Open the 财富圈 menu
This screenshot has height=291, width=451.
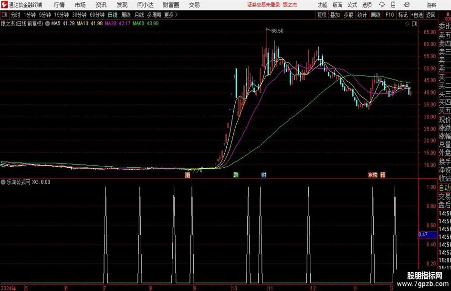pyautogui.click(x=171, y=5)
